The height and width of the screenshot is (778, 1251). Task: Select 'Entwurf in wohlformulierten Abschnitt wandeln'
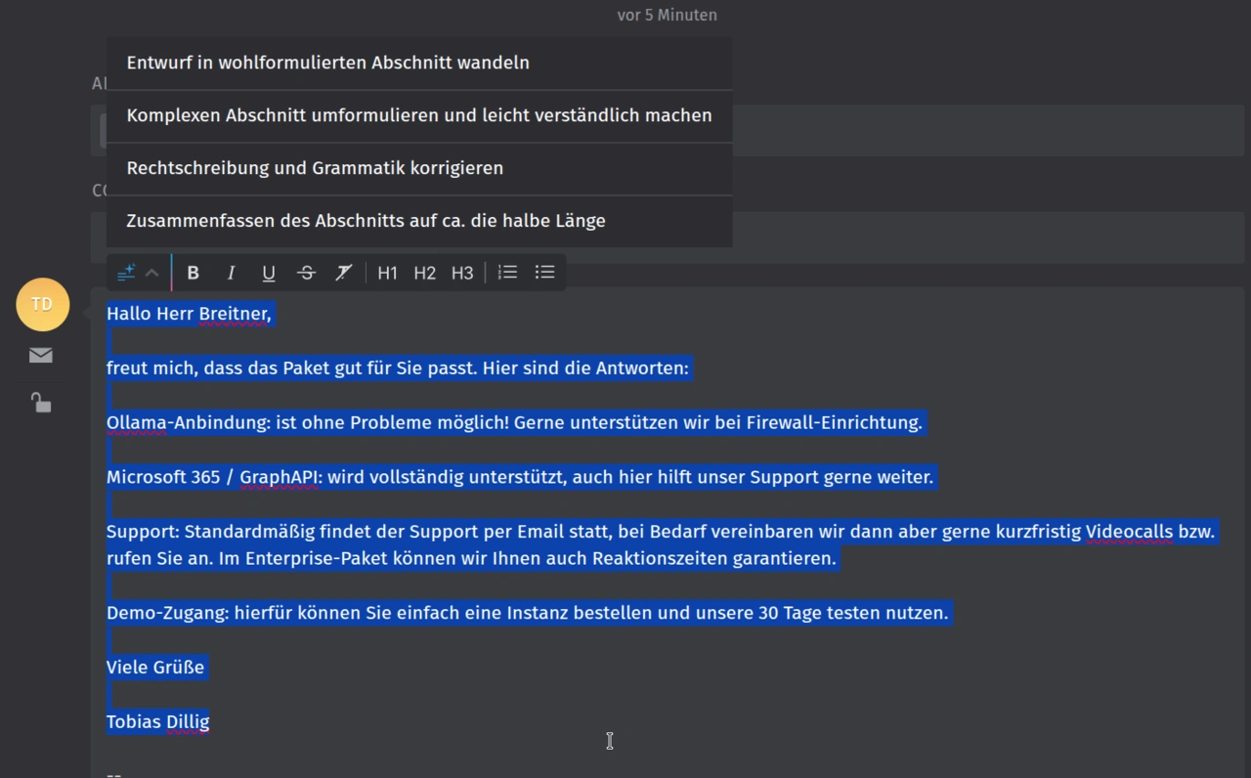pyautogui.click(x=327, y=63)
